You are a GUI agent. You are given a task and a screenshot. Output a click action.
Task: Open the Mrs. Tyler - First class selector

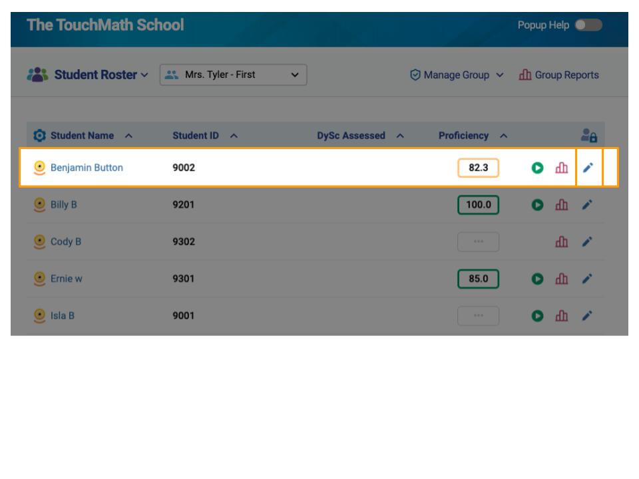pos(233,75)
